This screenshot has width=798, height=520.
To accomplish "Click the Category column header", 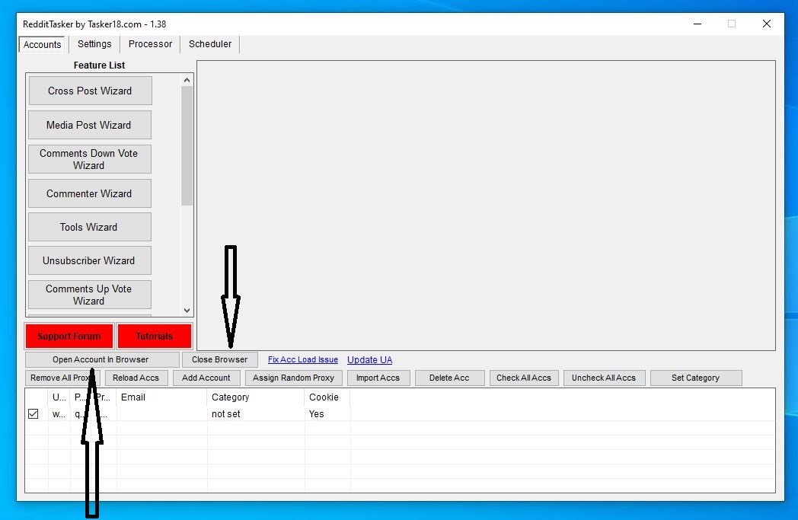I will 256,397.
